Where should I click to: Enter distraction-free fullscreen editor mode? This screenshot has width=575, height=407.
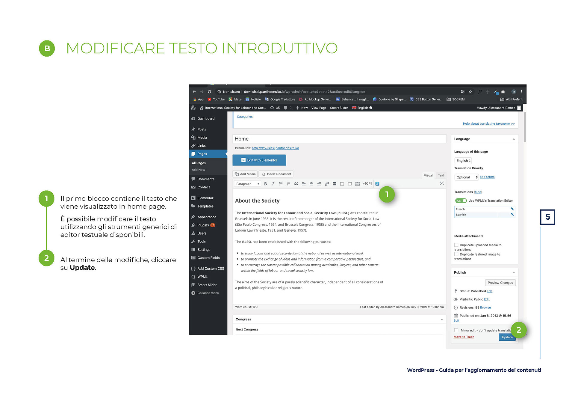441,183
